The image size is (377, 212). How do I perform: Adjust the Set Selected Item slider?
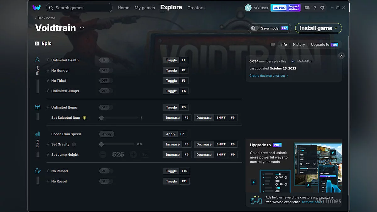119,118
